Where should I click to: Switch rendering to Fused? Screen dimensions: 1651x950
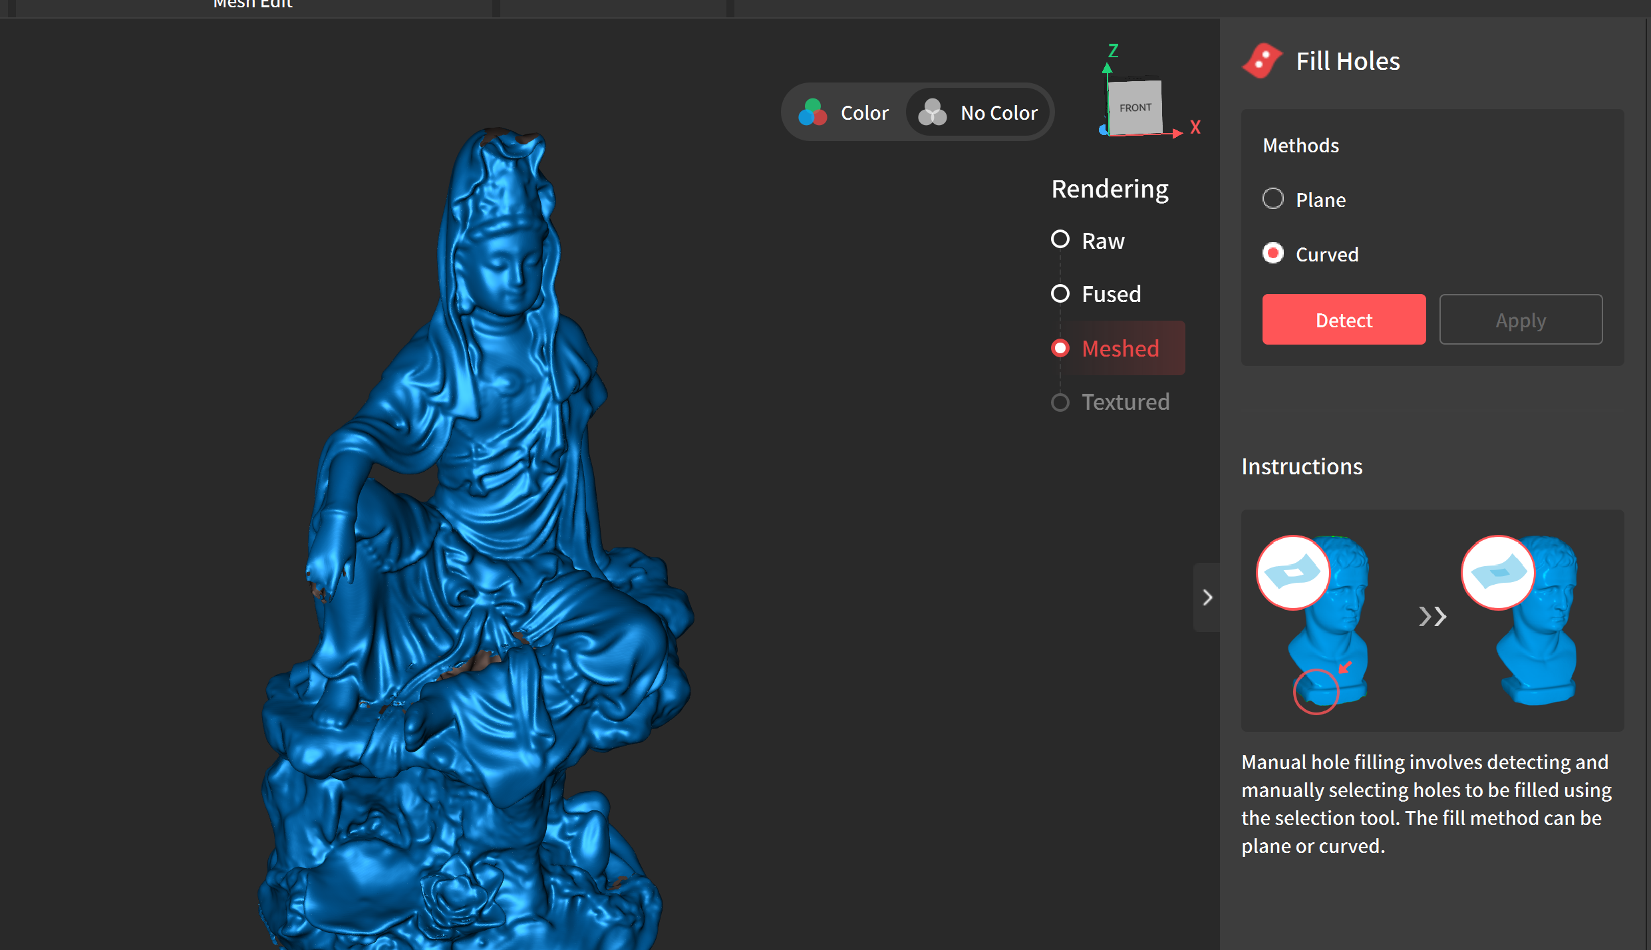pos(1060,293)
